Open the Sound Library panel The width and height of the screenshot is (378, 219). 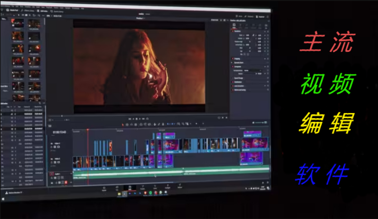[57, 11]
